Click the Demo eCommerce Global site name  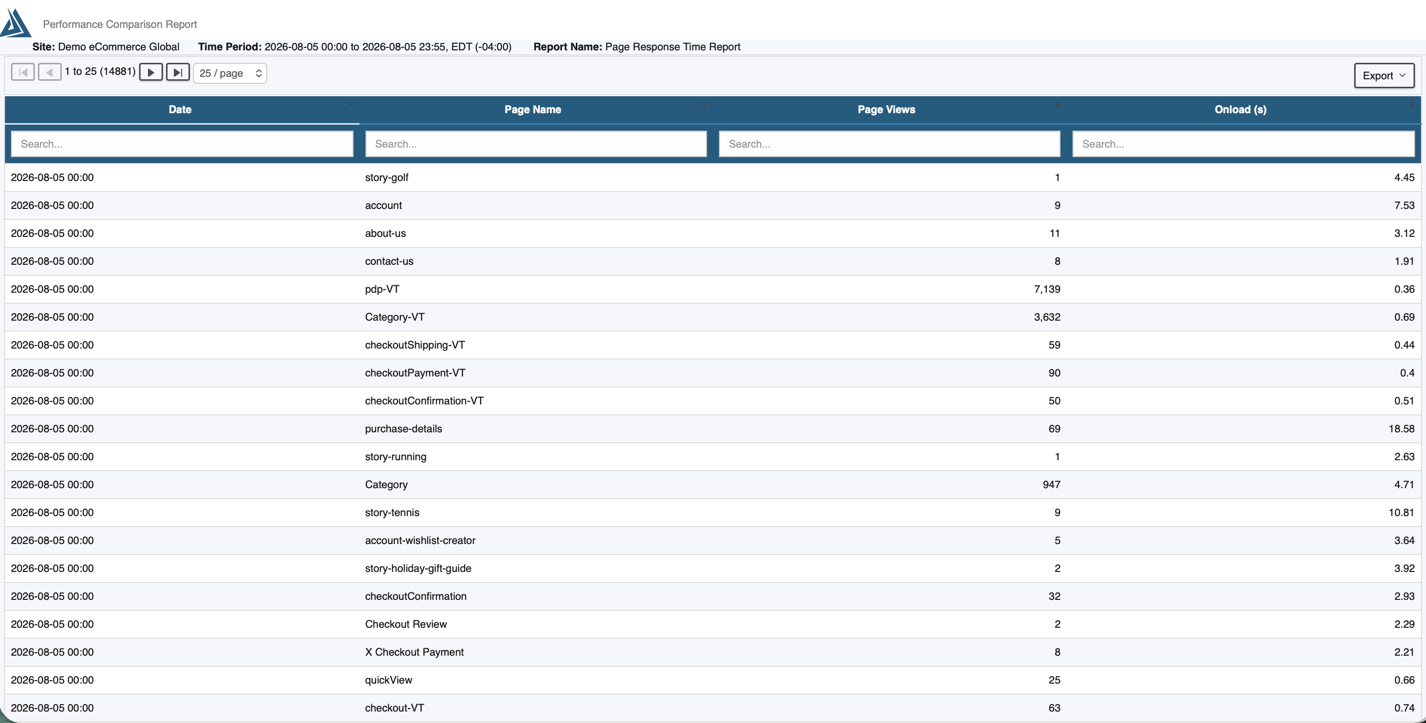(x=119, y=46)
